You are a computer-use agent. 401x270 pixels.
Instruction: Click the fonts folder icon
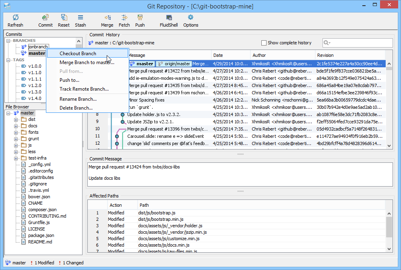click(24, 132)
